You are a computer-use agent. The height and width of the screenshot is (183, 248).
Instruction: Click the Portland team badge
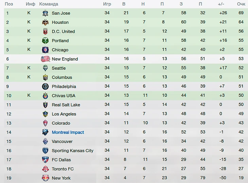(x=45, y=41)
